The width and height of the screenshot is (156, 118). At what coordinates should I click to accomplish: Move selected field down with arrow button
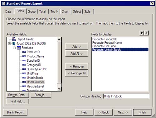coord(146,33)
